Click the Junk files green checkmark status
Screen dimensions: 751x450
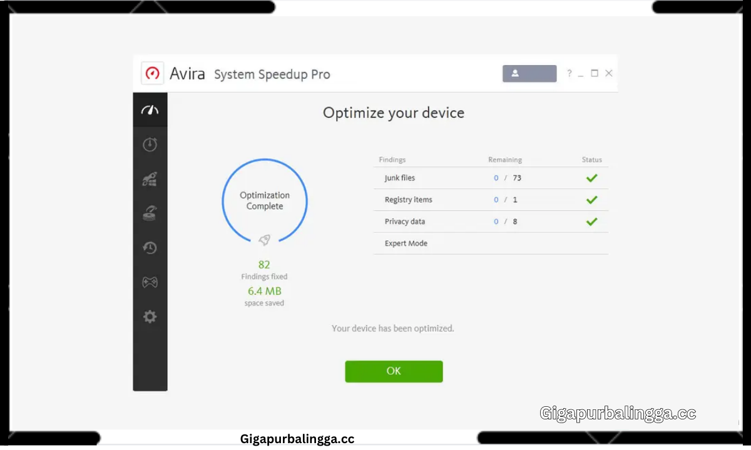click(x=591, y=178)
